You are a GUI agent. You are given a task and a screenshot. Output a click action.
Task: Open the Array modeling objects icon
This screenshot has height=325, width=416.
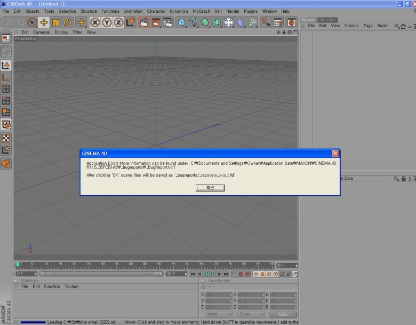pyautogui.click(x=217, y=22)
